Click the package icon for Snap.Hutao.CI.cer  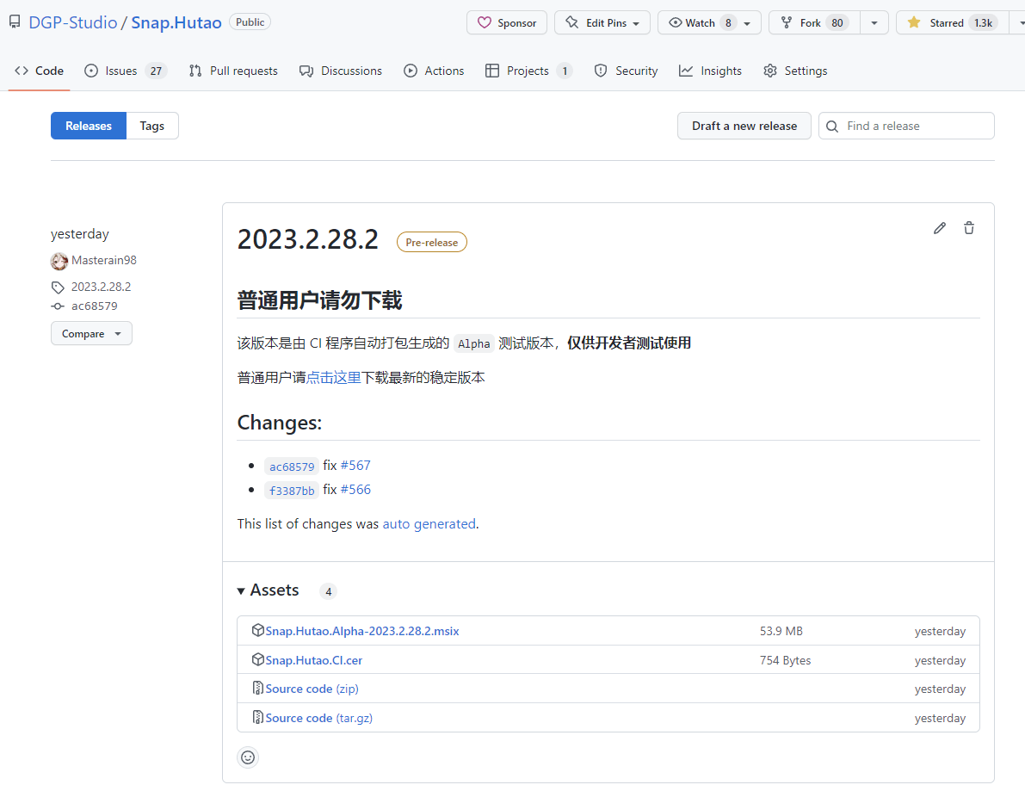pyautogui.click(x=257, y=660)
